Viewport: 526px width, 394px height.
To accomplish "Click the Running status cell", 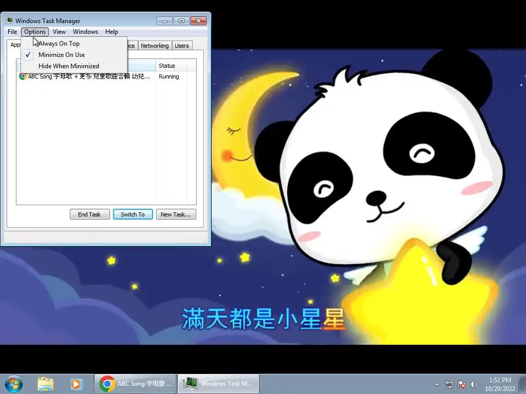I will [168, 76].
